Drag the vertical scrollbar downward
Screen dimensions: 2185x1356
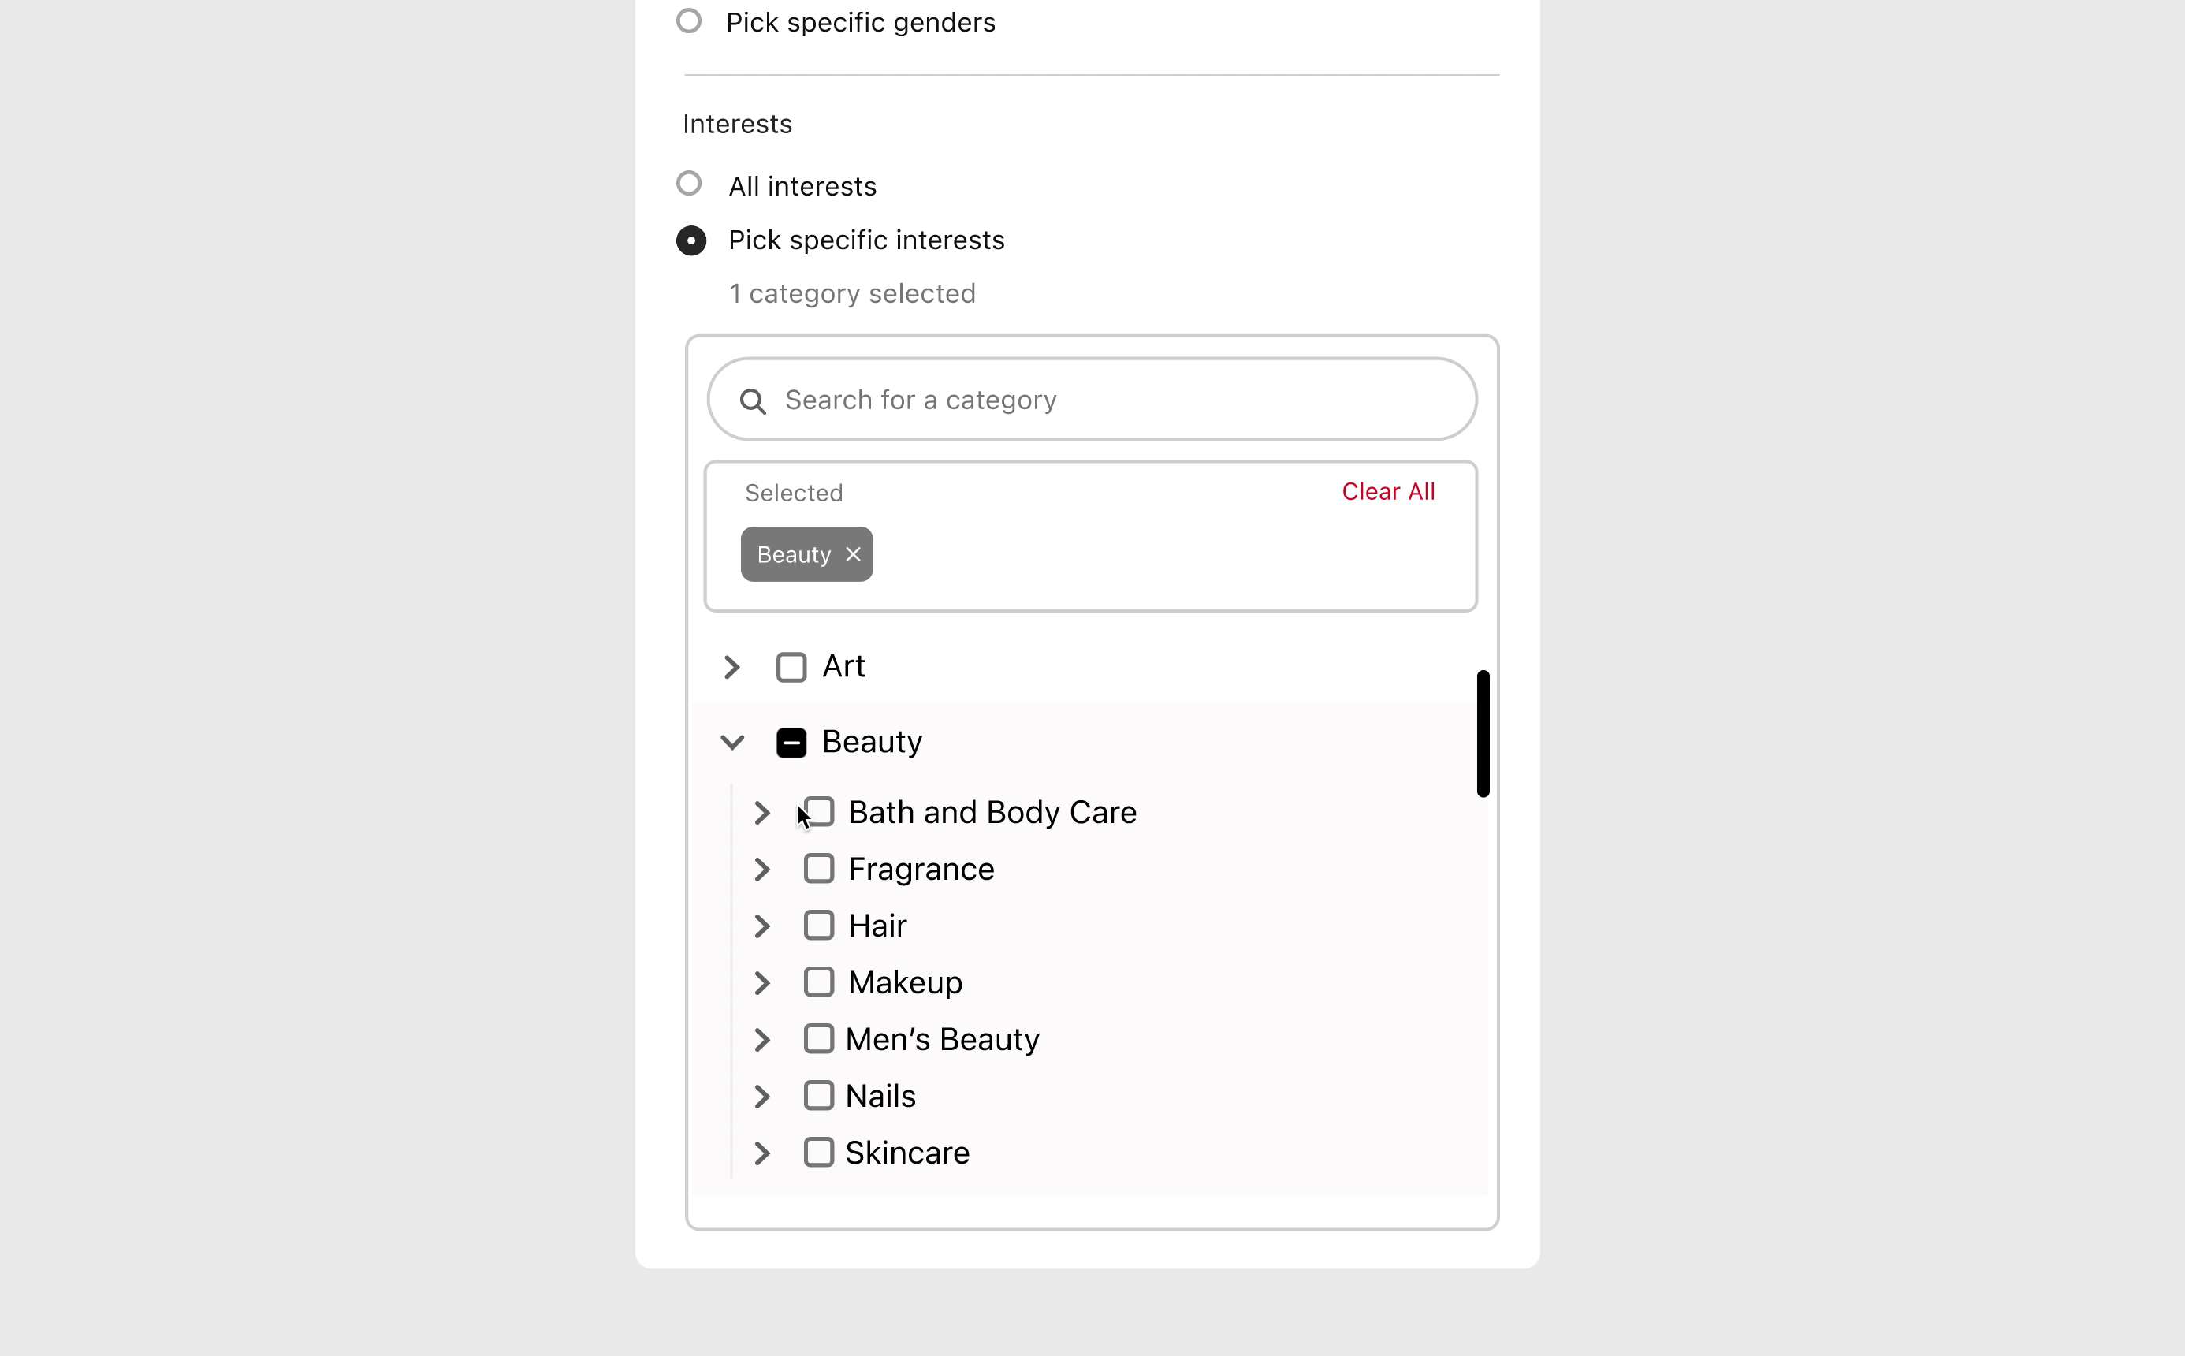tap(1482, 729)
